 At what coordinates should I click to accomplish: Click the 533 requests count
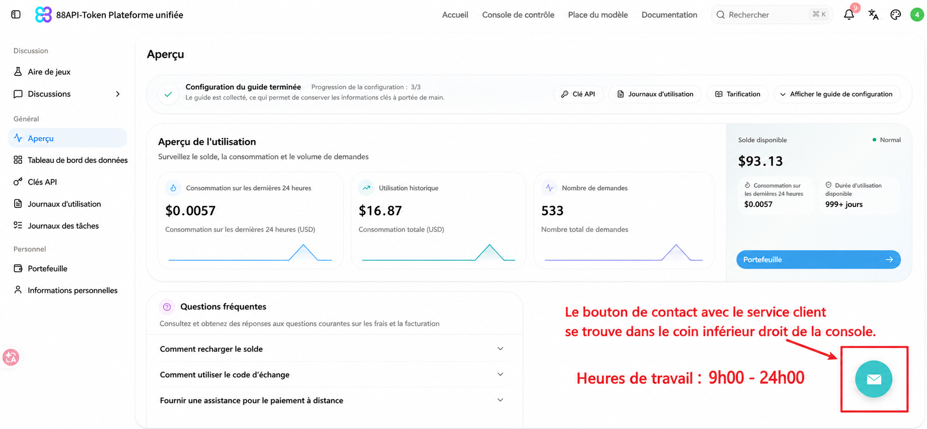[x=552, y=210]
